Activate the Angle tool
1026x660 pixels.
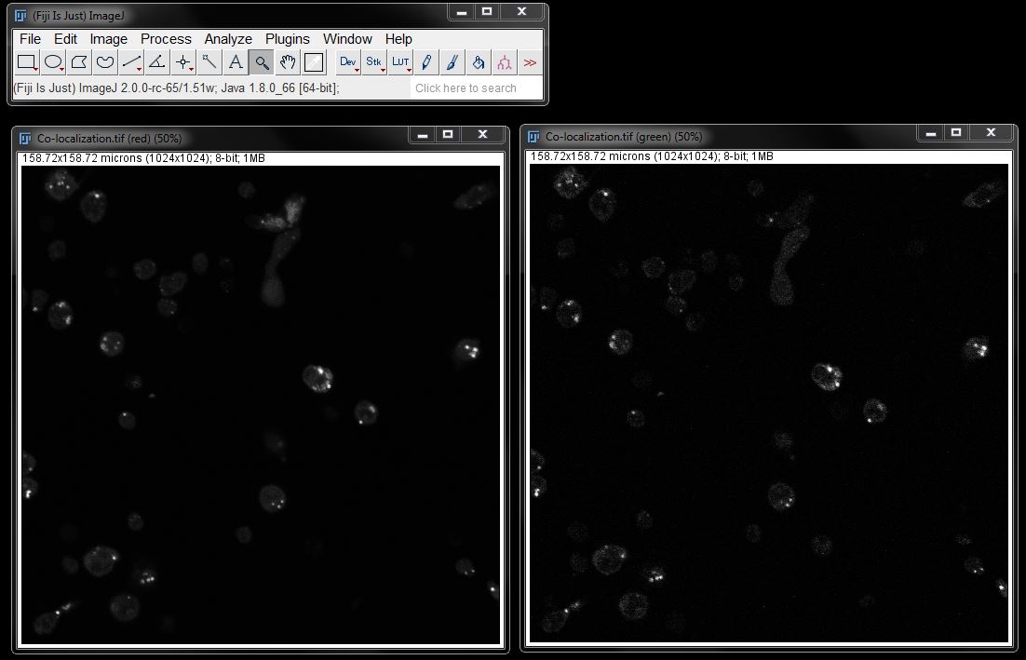click(157, 62)
